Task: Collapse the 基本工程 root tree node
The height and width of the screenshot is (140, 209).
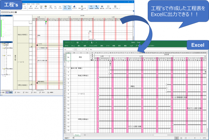Action: pos(2,43)
